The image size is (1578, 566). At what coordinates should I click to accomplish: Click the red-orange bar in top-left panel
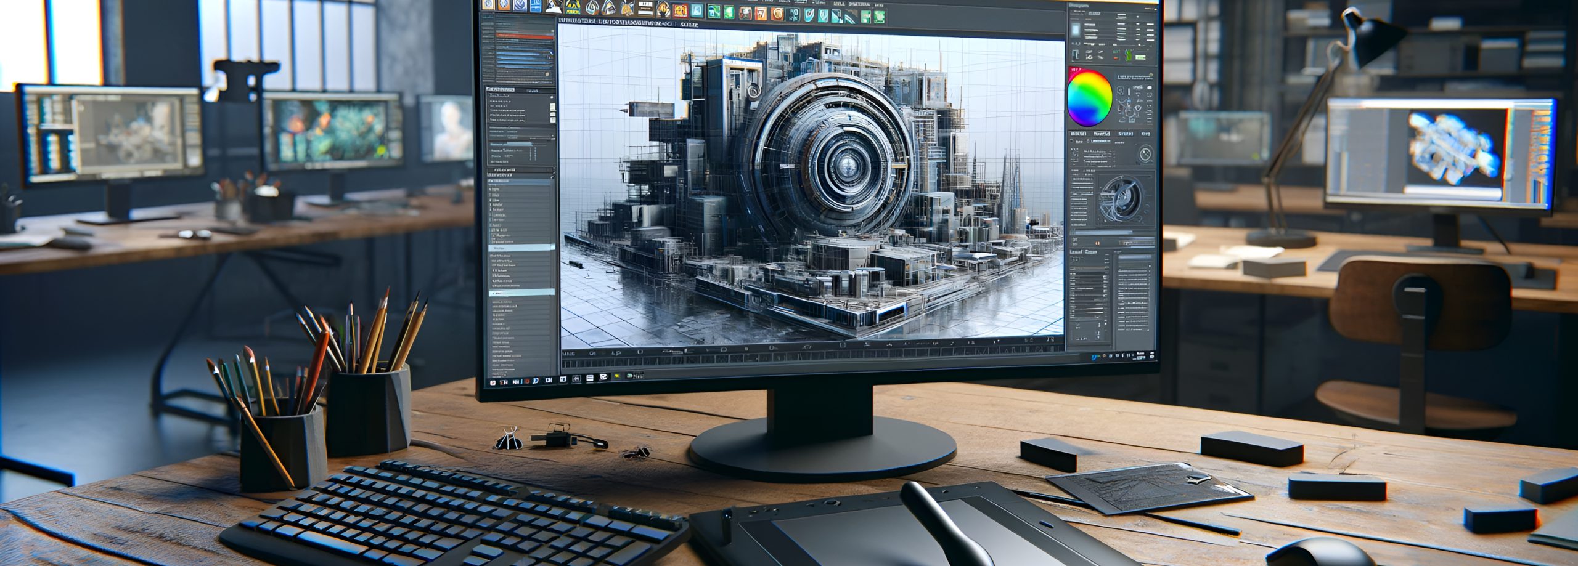pyautogui.click(x=525, y=37)
